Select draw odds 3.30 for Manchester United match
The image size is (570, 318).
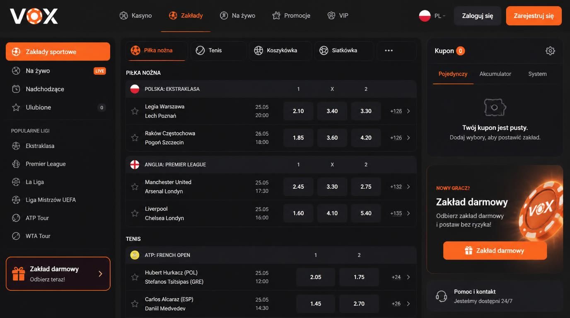click(x=332, y=187)
